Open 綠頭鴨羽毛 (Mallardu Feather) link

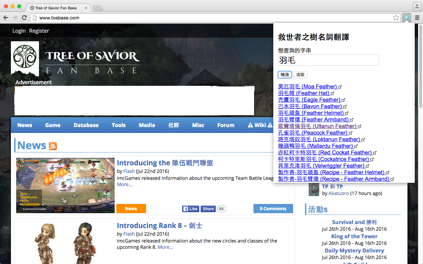tap(316, 146)
